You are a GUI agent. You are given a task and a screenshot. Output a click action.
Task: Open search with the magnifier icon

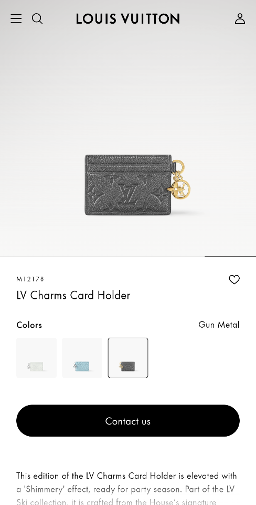point(37,19)
